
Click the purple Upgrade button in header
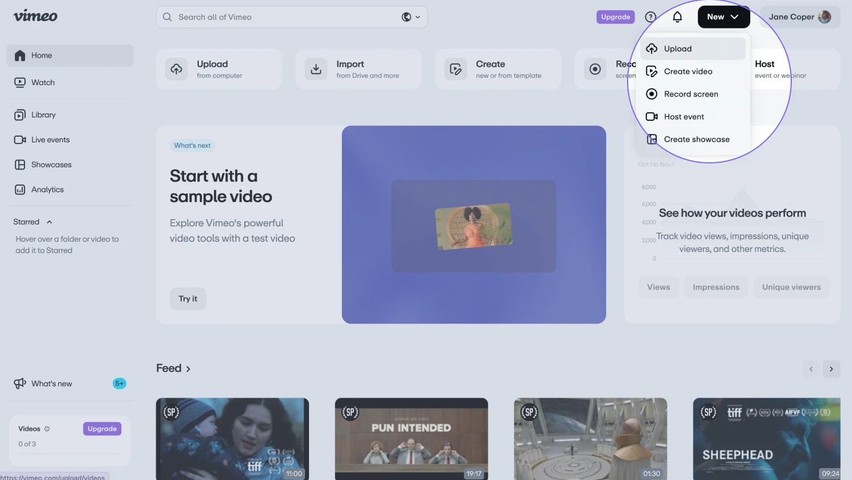[615, 17]
